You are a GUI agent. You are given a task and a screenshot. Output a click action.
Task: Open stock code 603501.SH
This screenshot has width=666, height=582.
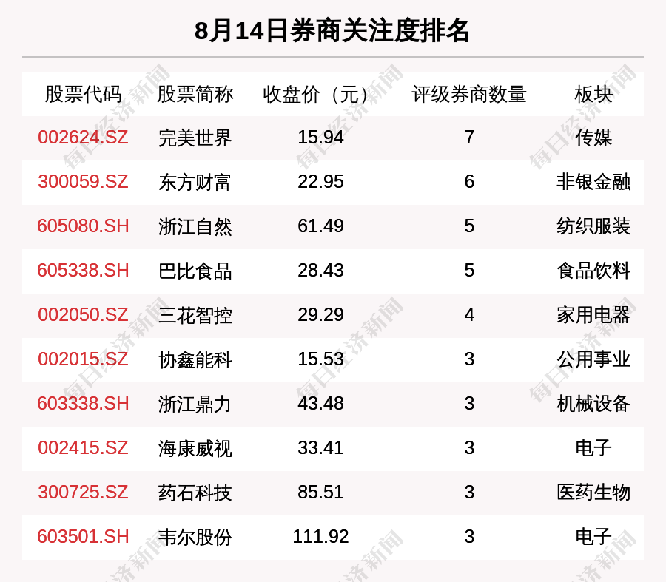83,537
